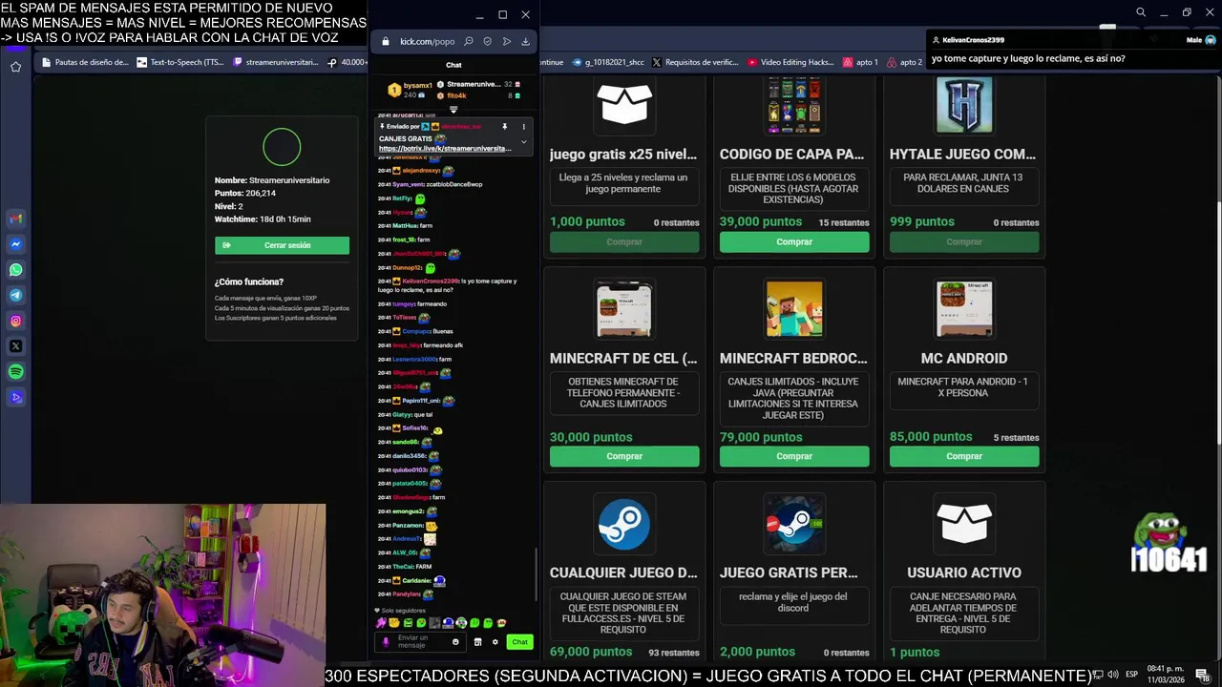Click 'fito4k' in the chat leaderboard
The height and width of the screenshot is (687, 1222).
click(456, 95)
